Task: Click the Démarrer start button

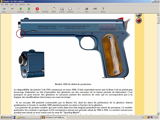Action: [6, 117]
